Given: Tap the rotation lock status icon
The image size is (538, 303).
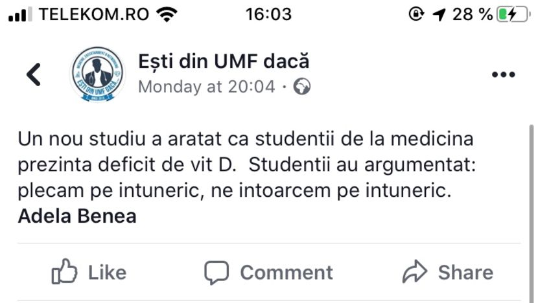Looking at the screenshot, I should (415, 14).
